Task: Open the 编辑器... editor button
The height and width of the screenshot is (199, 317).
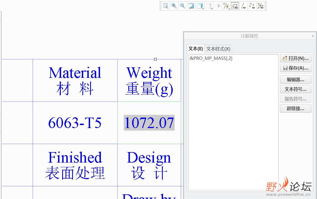Action: point(295,79)
